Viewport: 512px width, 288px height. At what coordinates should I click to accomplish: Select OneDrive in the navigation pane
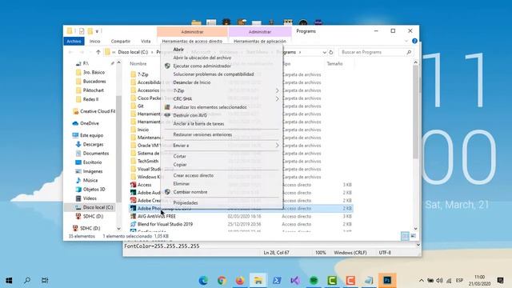(89, 123)
